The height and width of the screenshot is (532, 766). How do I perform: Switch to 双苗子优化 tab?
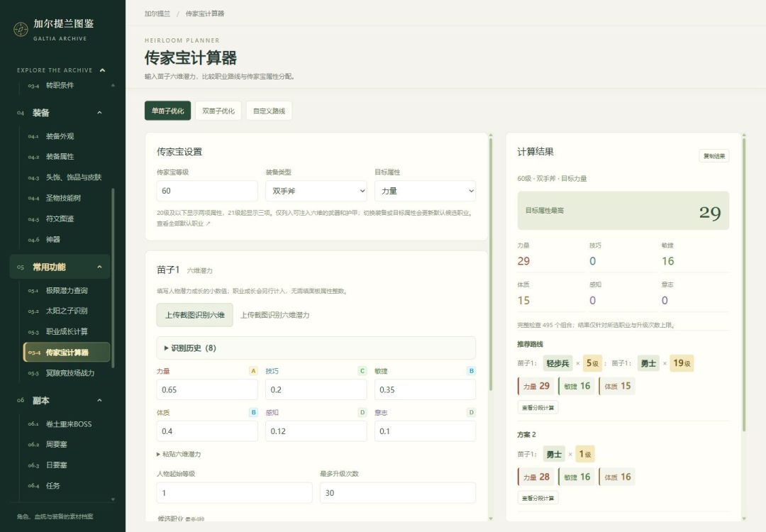(x=218, y=111)
